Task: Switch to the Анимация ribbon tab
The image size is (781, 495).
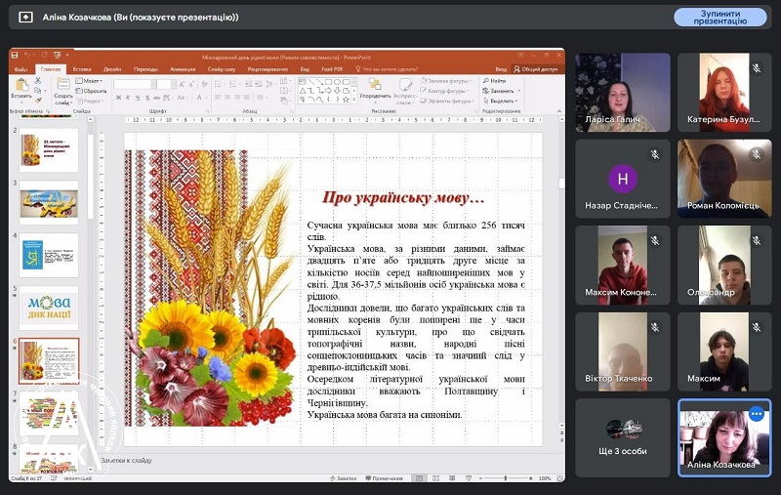Action: click(x=183, y=69)
